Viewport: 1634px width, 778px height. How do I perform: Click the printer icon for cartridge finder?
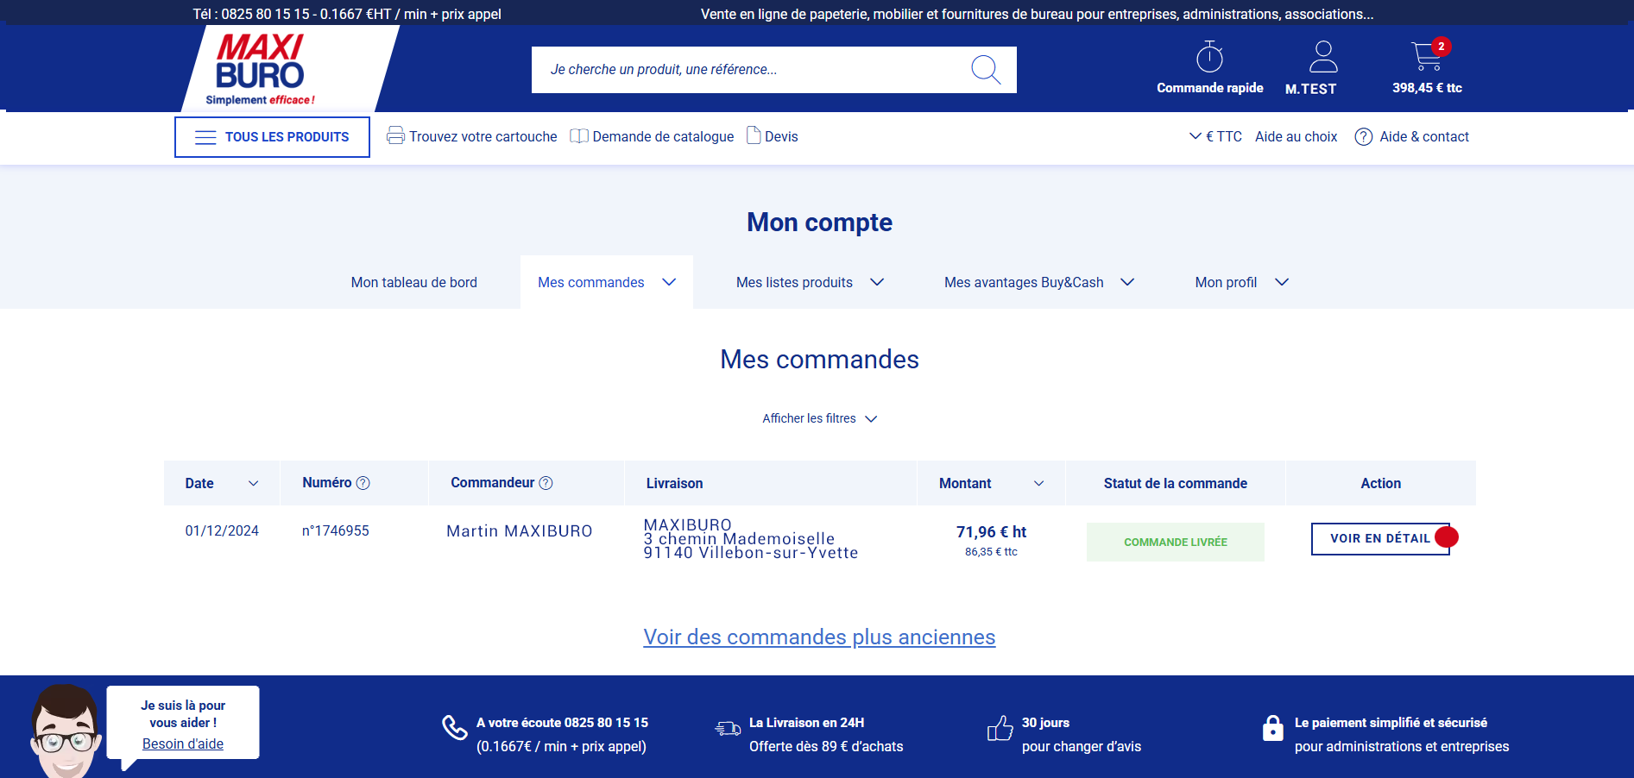(395, 135)
